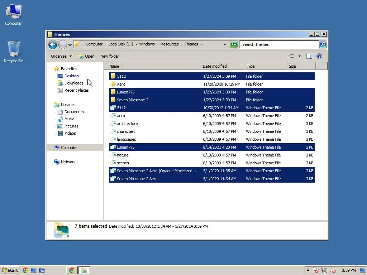
Task: Go to Desktop in Favorites
Action: pyautogui.click(x=71, y=76)
